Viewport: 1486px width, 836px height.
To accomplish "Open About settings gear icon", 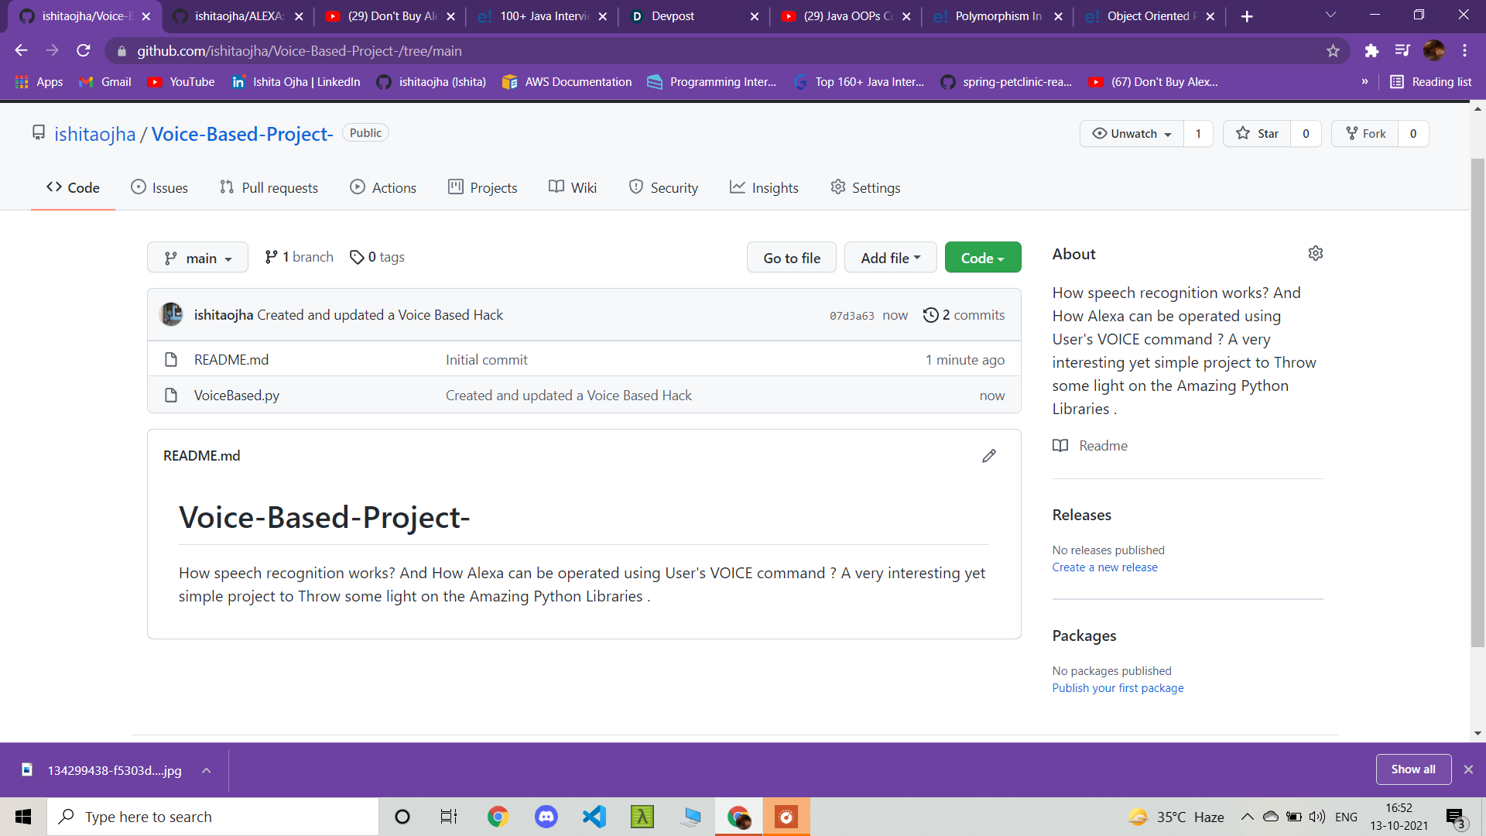I will pyautogui.click(x=1315, y=254).
